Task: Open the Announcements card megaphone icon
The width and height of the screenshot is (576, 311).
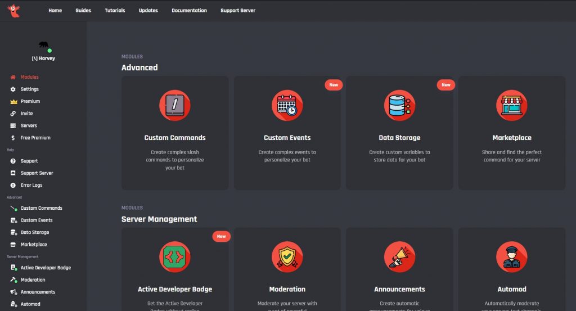Action: [x=400, y=256]
